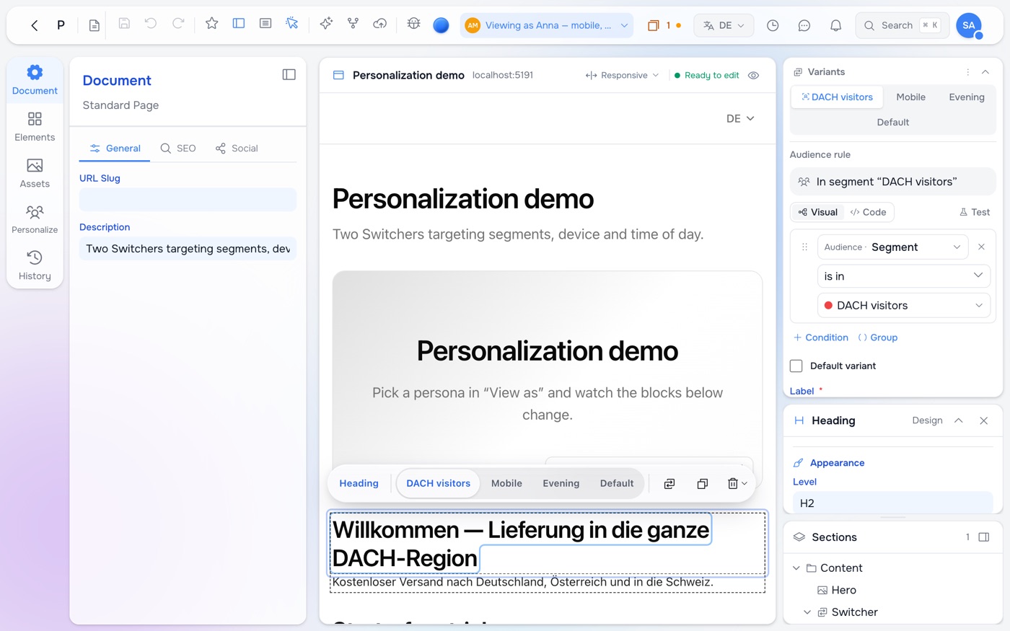
Task: Click the Test audience rule button
Action: coord(975,212)
